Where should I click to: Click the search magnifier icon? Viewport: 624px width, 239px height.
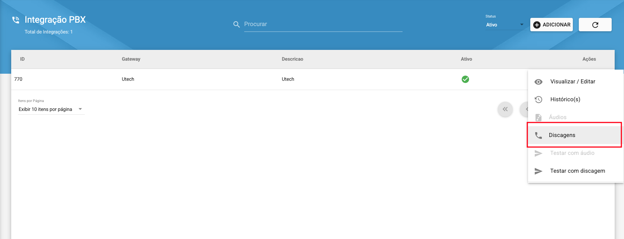tap(236, 25)
